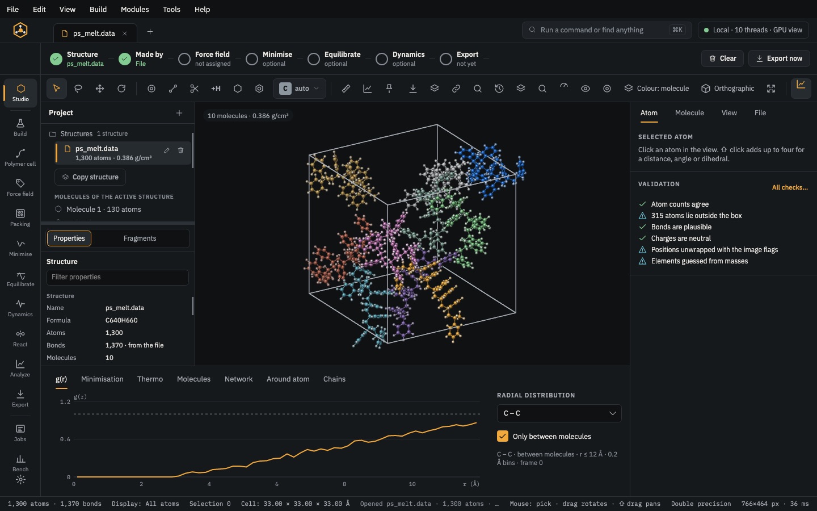Delete ps_melt.data with the trash icon
The width and height of the screenshot is (817, 511).
coord(181,150)
